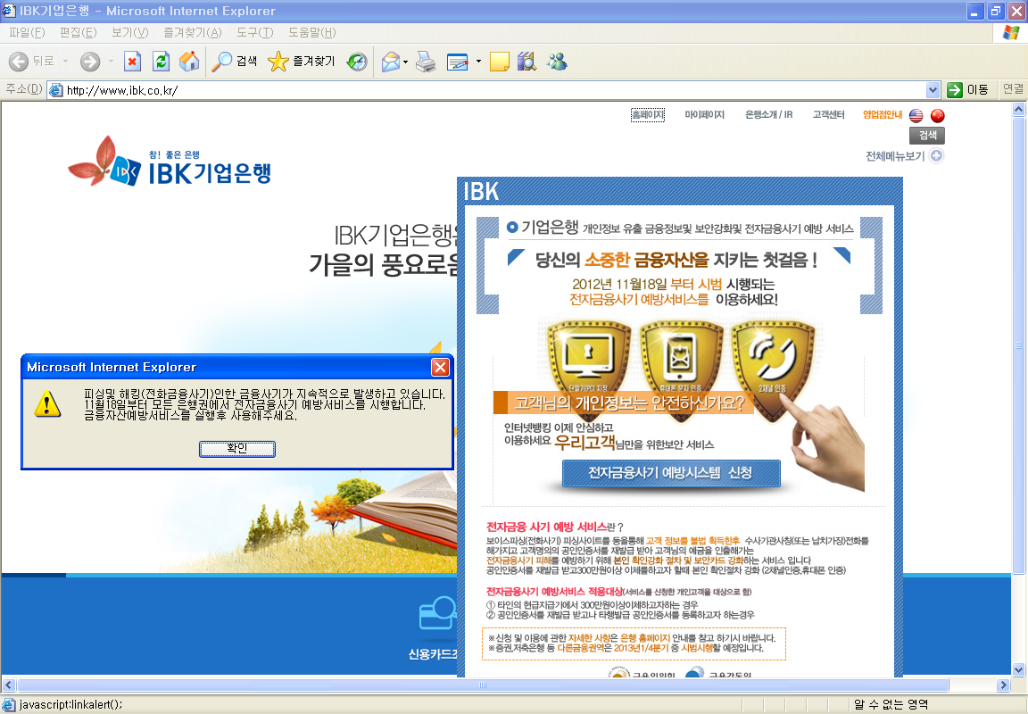
Task: Open the yellow note Discuss icon
Action: (500, 62)
